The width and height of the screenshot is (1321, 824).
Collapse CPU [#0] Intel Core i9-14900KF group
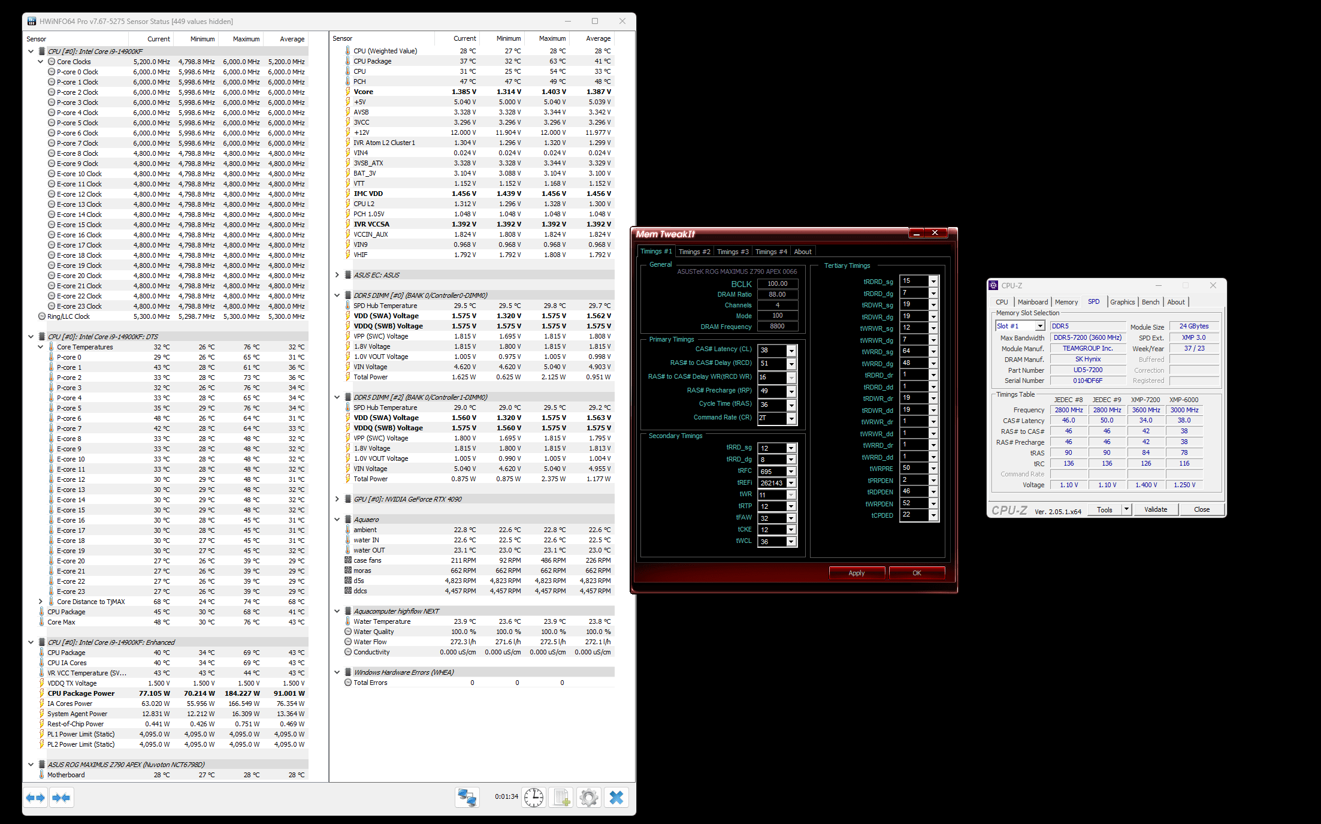(31, 52)
